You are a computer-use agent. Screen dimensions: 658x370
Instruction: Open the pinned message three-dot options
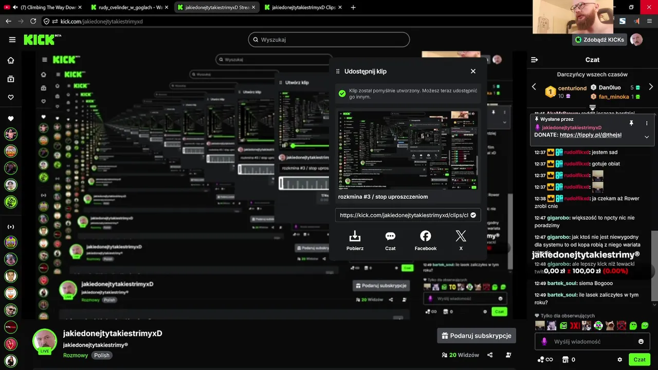click(647, 123)
